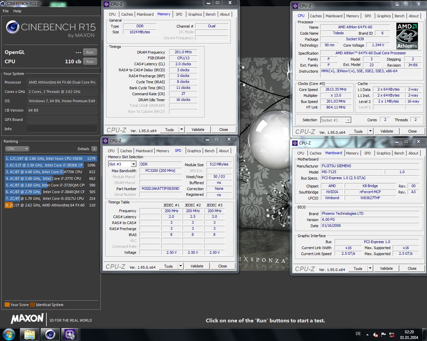Click the Cinebench R15.0 title bar icon
427x341 pixels.
click(x=3, y=3)
